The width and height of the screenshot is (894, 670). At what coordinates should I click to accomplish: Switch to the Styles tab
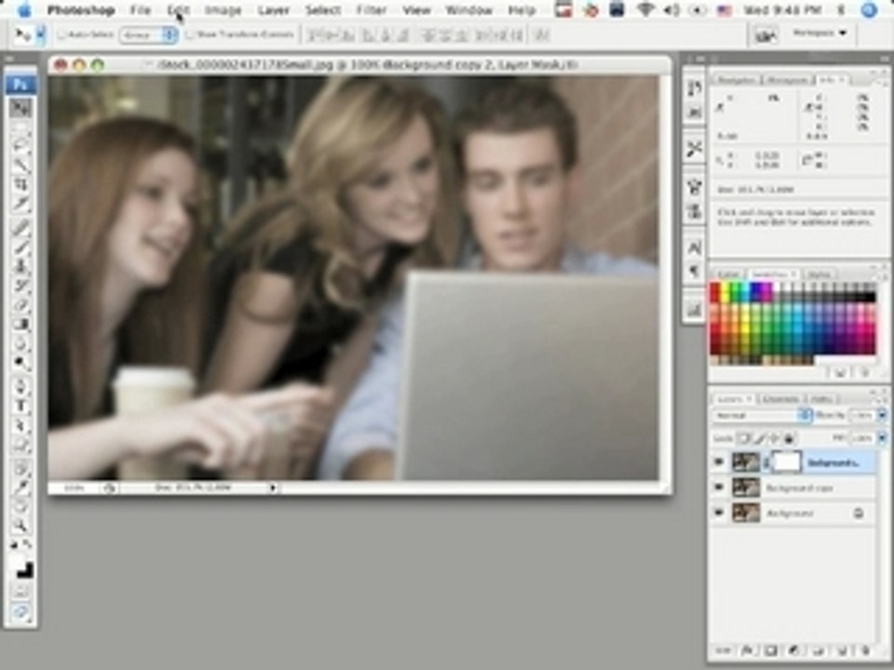click(819, 274)
